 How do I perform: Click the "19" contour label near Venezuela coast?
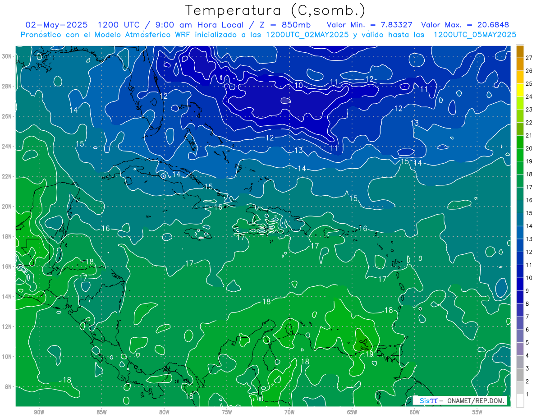369,354
